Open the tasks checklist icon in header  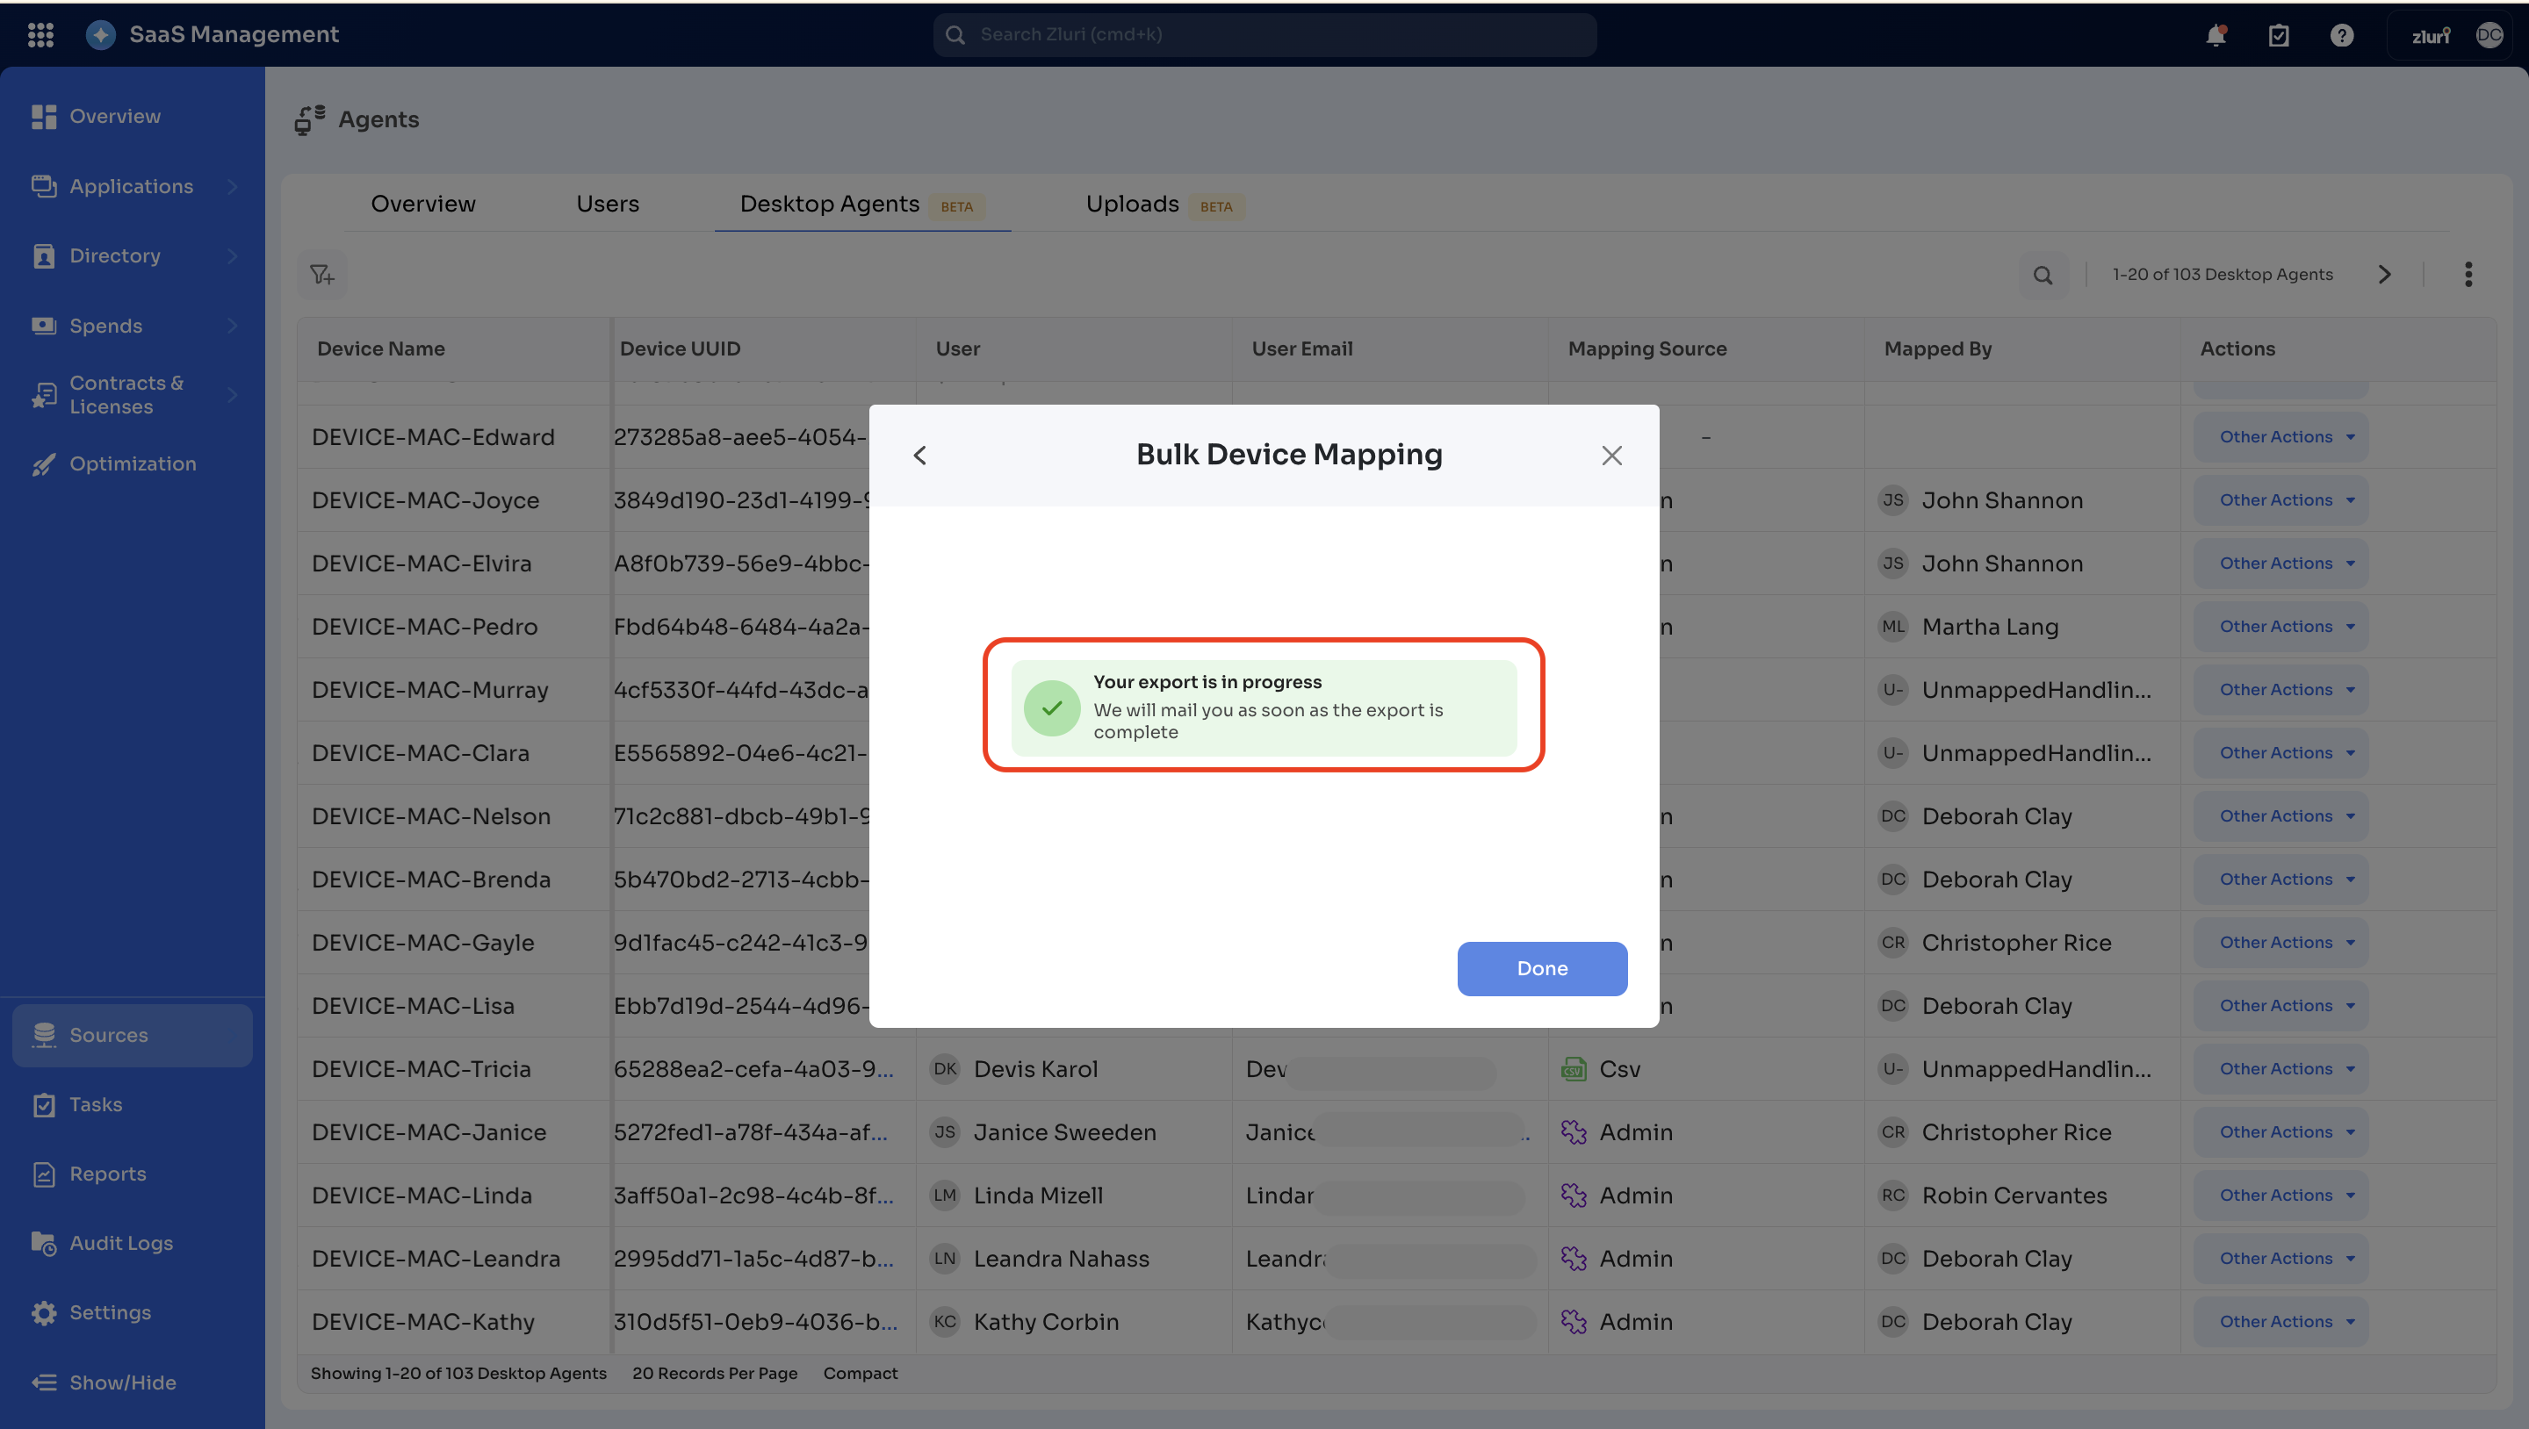point(2279,35)
